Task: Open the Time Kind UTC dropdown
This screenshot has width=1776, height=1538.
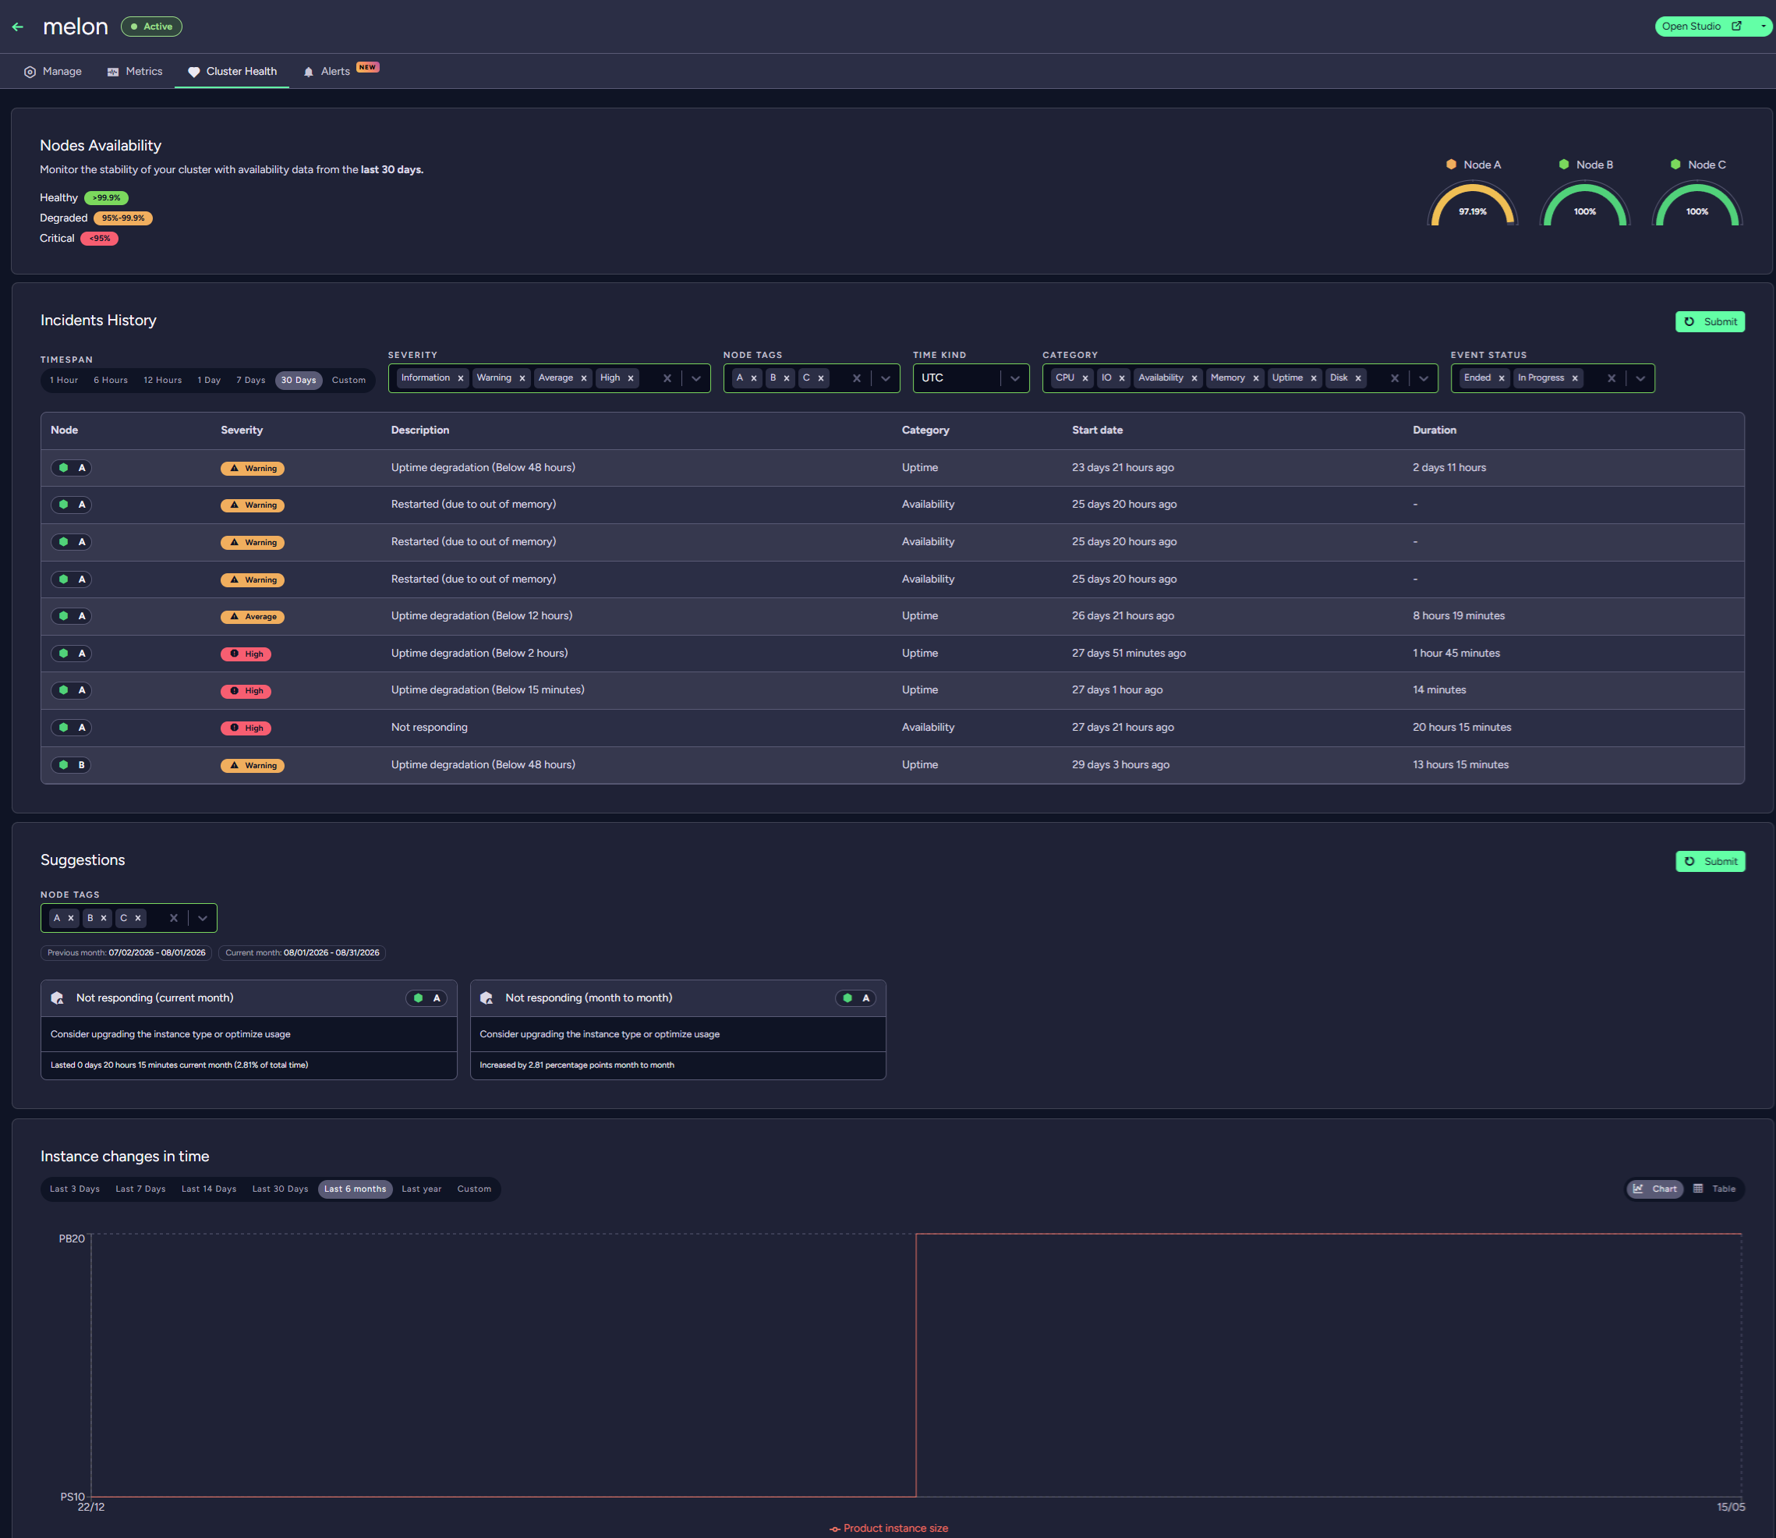Action: [x=971, y=378]
